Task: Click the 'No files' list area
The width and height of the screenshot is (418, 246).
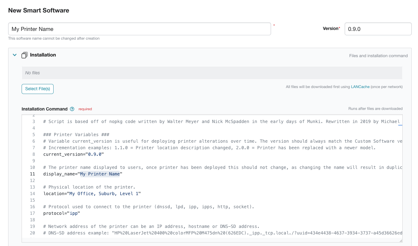Action: [212, 73]
